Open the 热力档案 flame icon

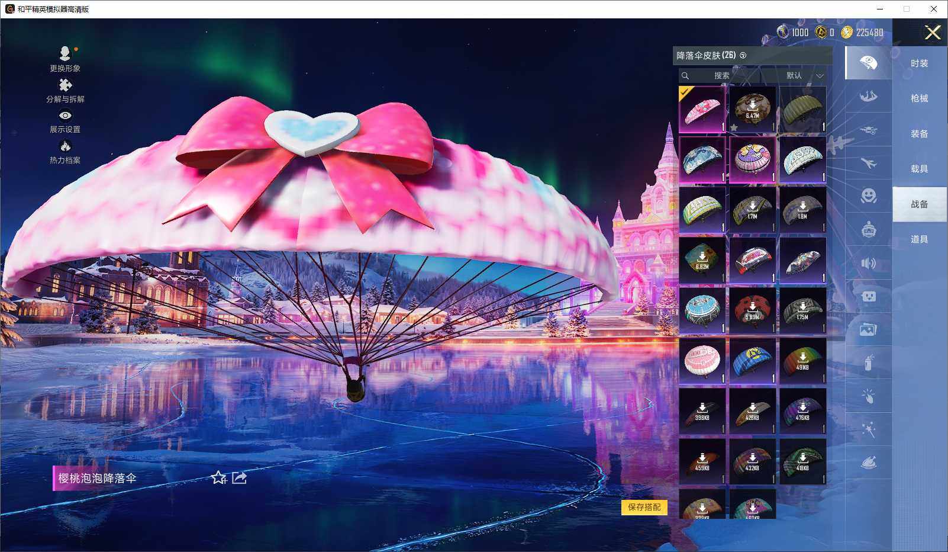pos(65,152)
